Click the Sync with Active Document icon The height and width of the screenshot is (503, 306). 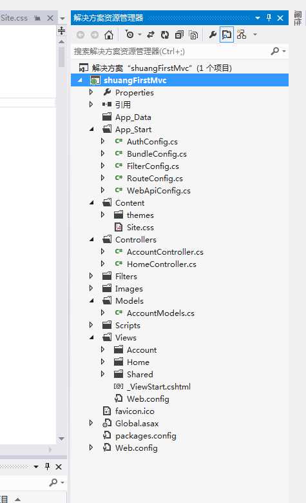151,35
